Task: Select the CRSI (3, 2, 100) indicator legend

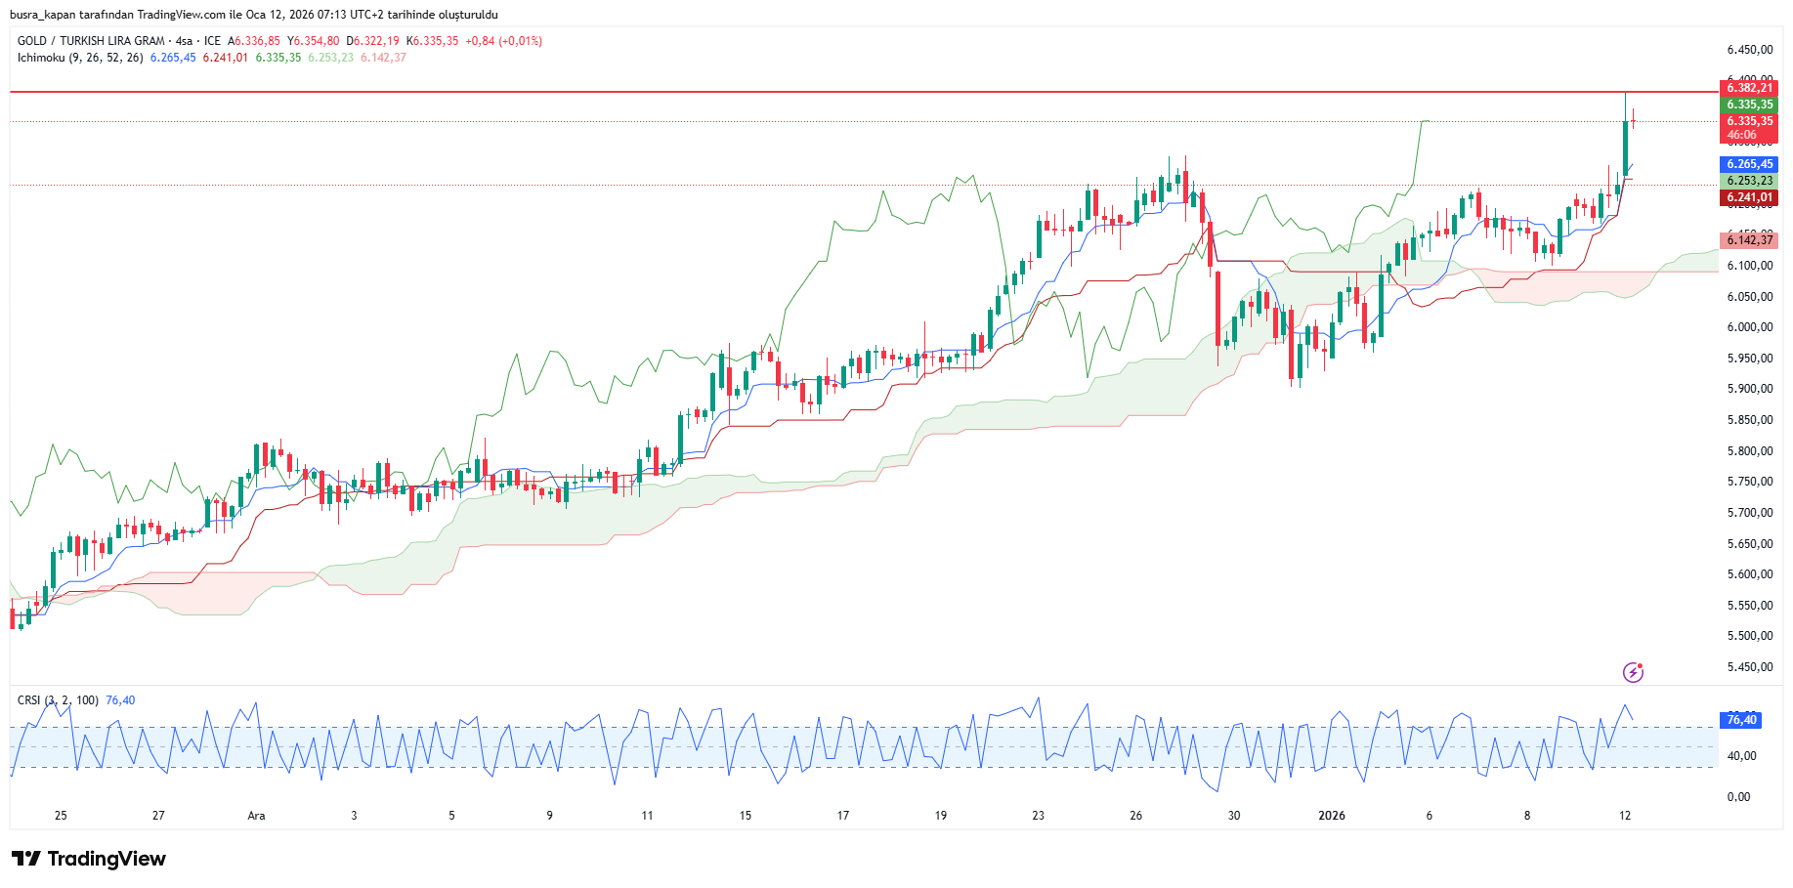Action: coord(58,700)
